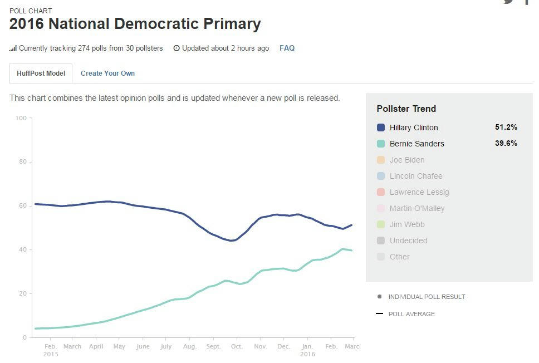Screen dimensions: 539x363
Task: Click the Poll Average line icon
Action: [x=380, y=314]
